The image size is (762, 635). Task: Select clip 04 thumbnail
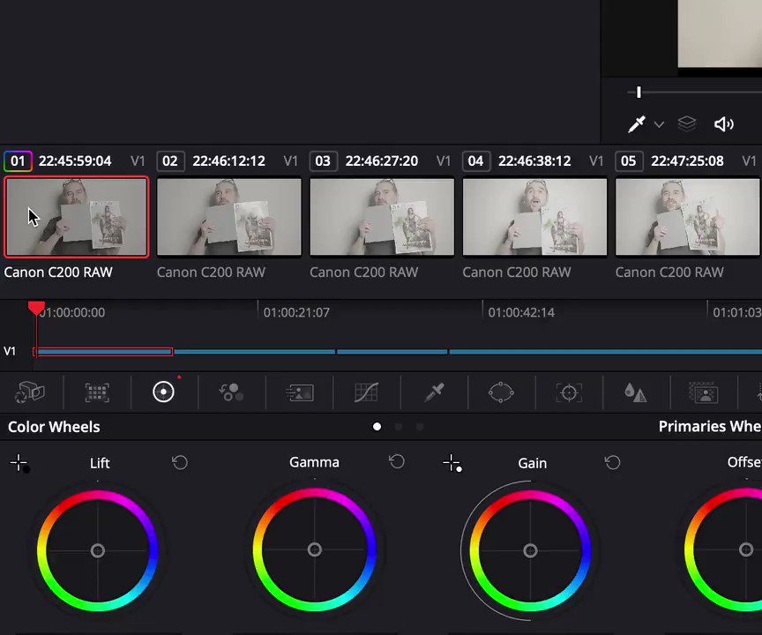534,217
